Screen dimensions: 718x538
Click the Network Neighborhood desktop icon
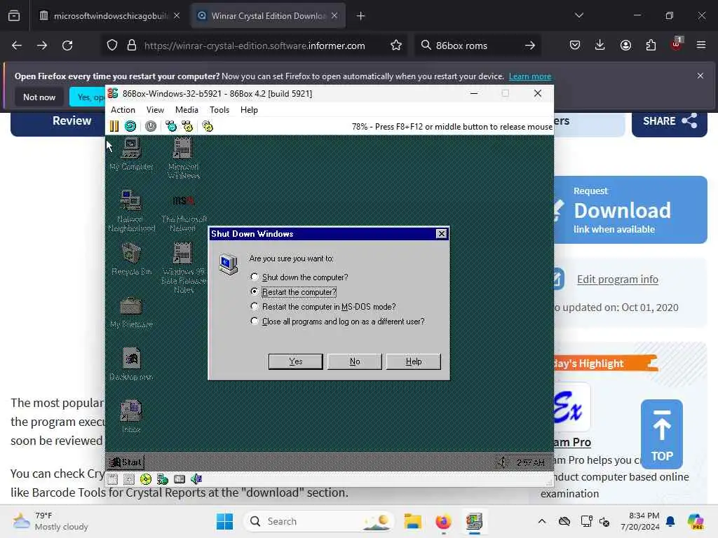point(131,211)
